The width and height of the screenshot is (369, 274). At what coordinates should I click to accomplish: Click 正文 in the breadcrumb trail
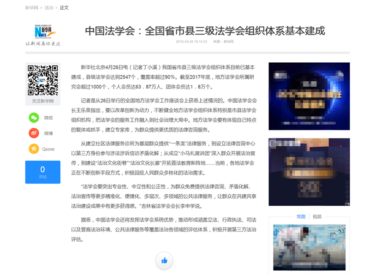pyautogui.click(x=64, y=8)
